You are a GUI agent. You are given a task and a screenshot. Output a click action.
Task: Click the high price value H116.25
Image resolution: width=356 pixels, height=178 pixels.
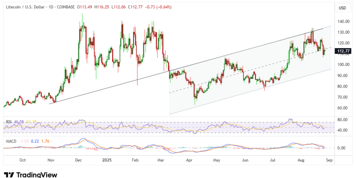click(102, 7)
